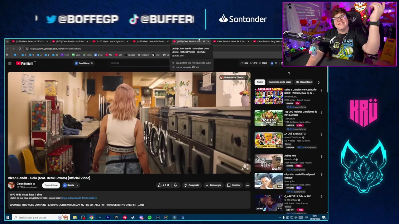
Task: Open site information icon beside the URL
Action: pyautogui.click(x=27, y=49)
